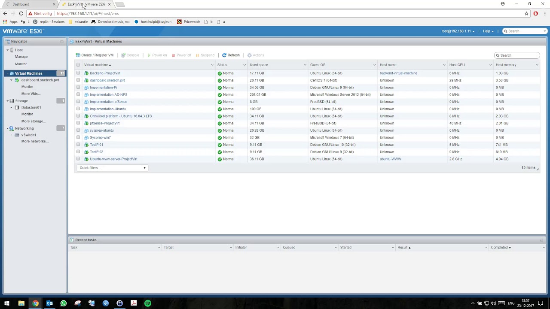
Task: Open Manage under Host
Action: (x=21, y=57)
